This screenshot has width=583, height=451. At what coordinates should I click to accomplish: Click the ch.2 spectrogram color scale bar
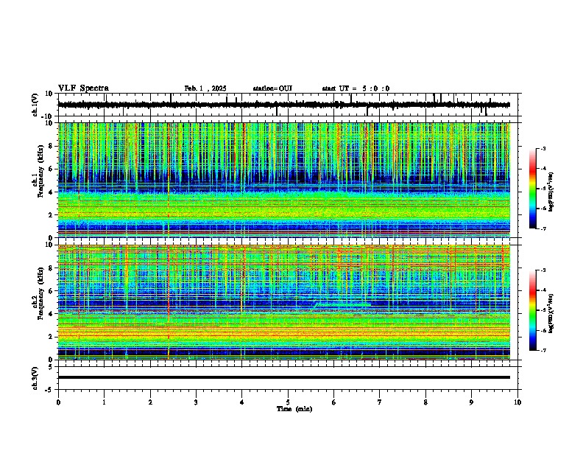click(533, 310)
